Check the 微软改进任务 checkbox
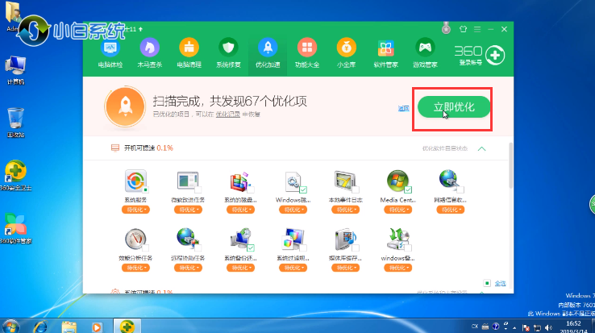Image resolution: width=595 pixels, height=333 pixels. click(198, 189)
